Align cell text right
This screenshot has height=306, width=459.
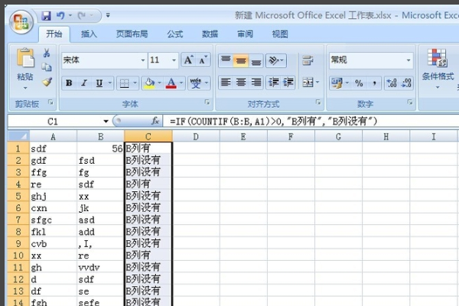coord(256,83)
